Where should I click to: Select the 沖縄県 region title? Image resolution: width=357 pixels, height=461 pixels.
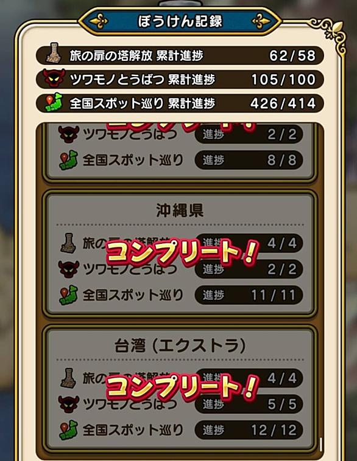[x=180, y=210]
